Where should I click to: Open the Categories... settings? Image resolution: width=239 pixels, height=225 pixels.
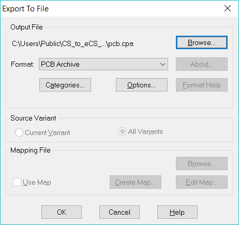[65, 85]
